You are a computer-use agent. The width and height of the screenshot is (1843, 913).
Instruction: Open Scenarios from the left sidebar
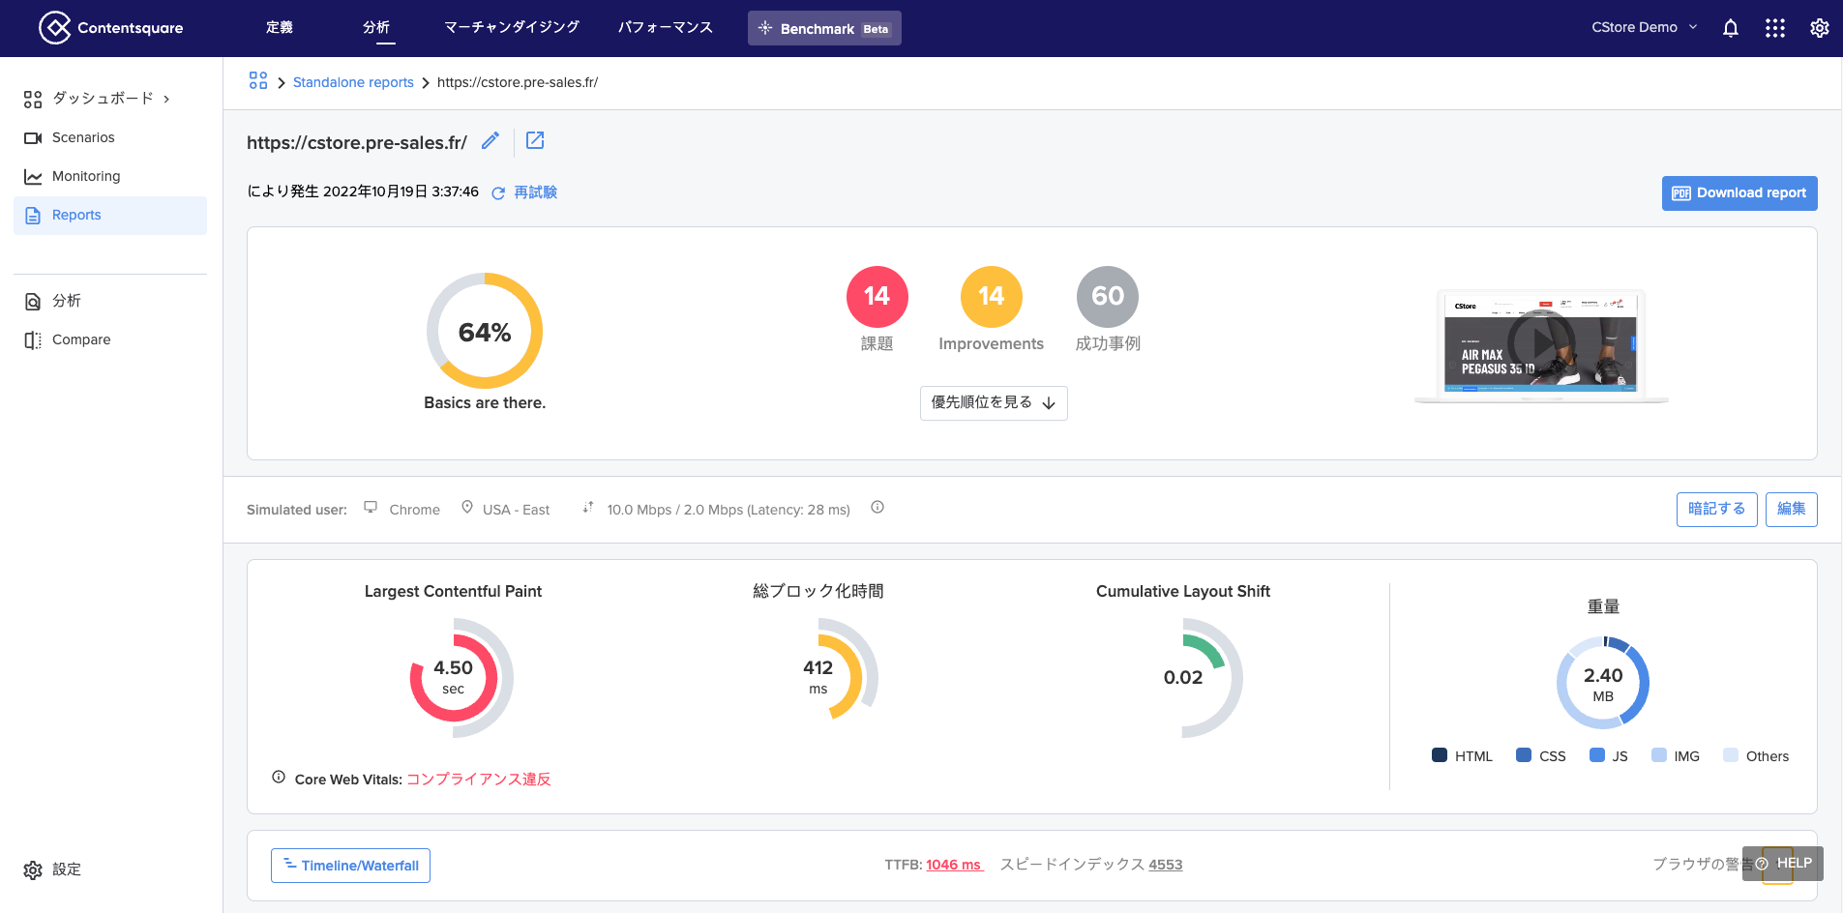pos(81,137)
